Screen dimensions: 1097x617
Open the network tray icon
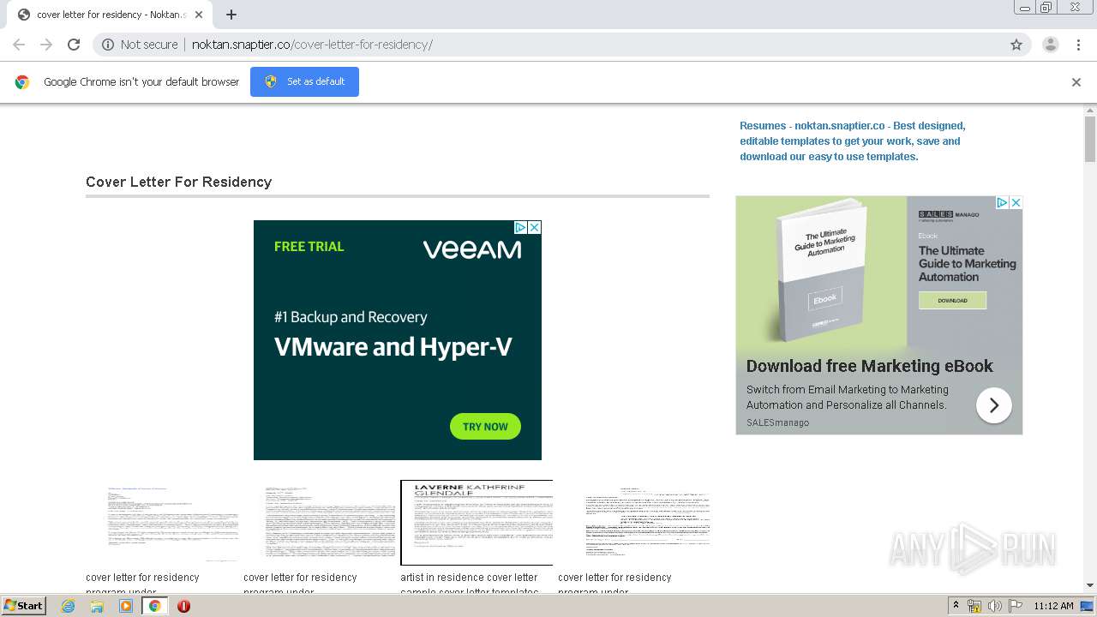974,606
